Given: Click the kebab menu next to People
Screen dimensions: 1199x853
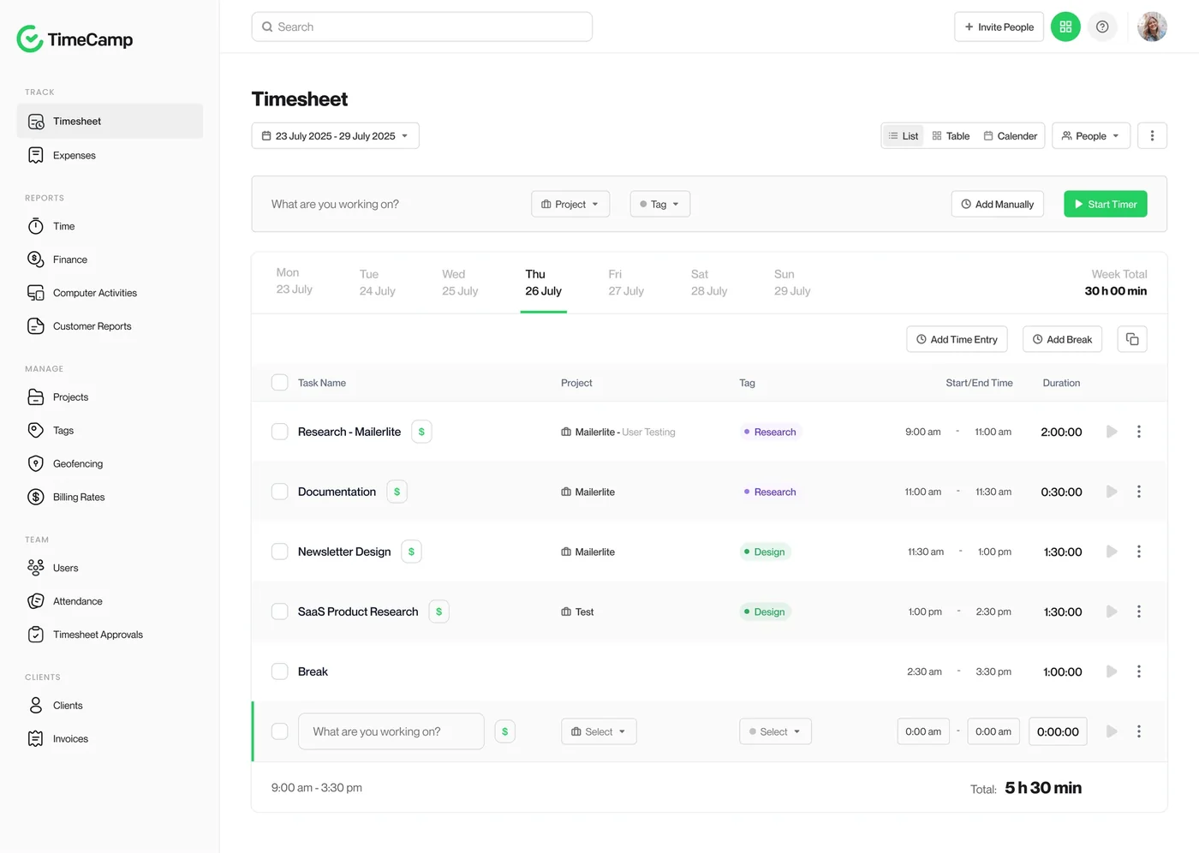Looking at the screenshot, I should pyautogui.click(x=1152, y=135).
